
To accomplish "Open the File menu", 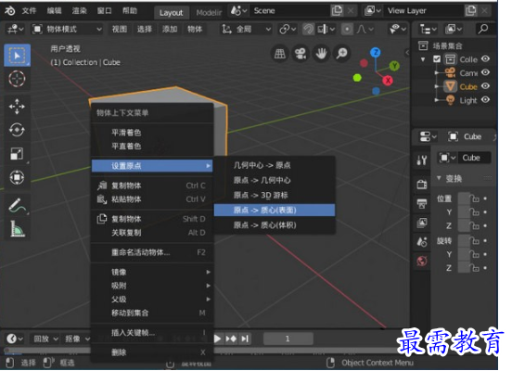I will click(29, 11).
